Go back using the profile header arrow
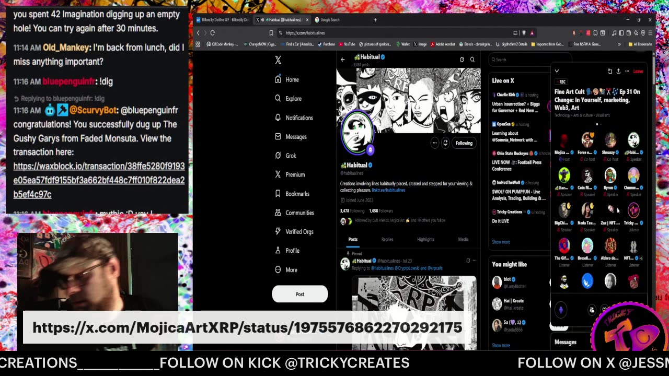 click(x=343, y=60)
